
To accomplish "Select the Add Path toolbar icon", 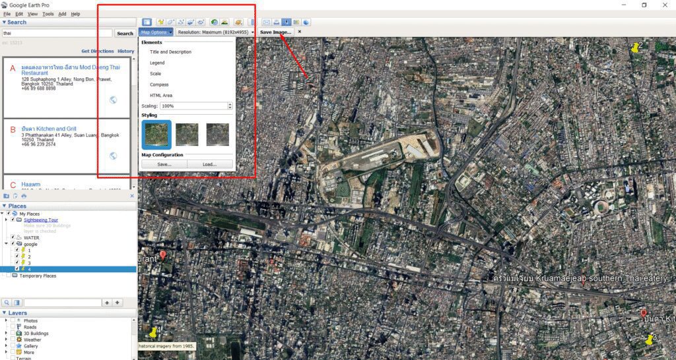I will (x=181, y=22).
